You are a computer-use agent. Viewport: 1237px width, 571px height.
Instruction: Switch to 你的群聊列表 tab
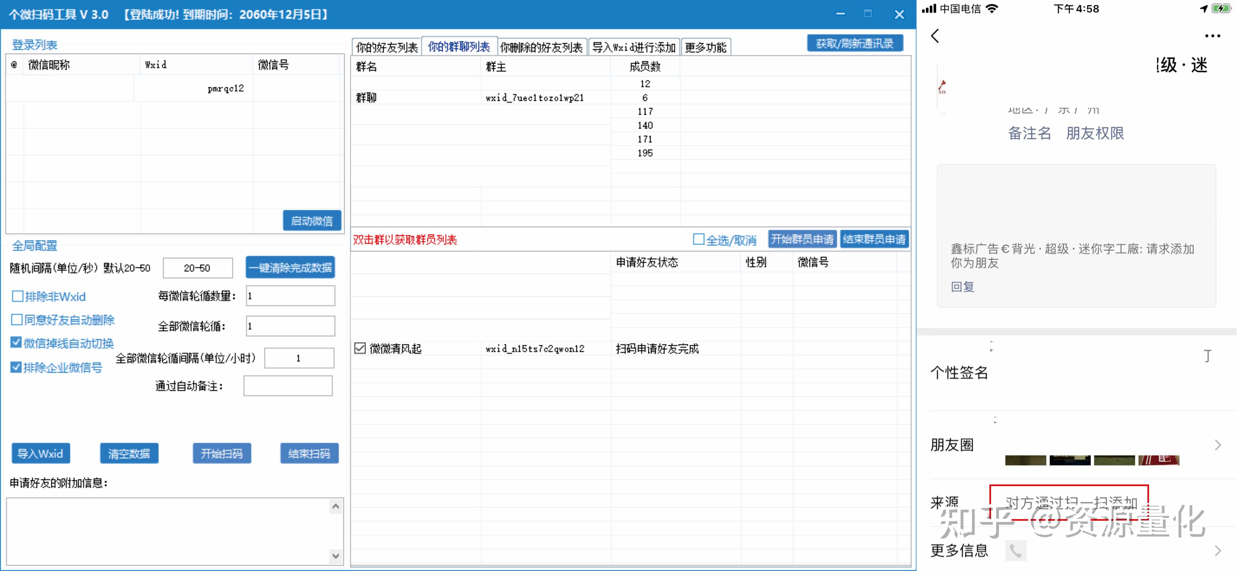(459, 47)
